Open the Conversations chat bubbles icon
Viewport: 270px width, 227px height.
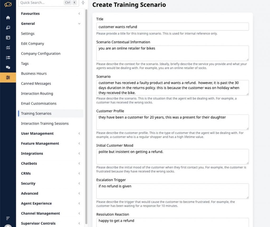(8, 68)
